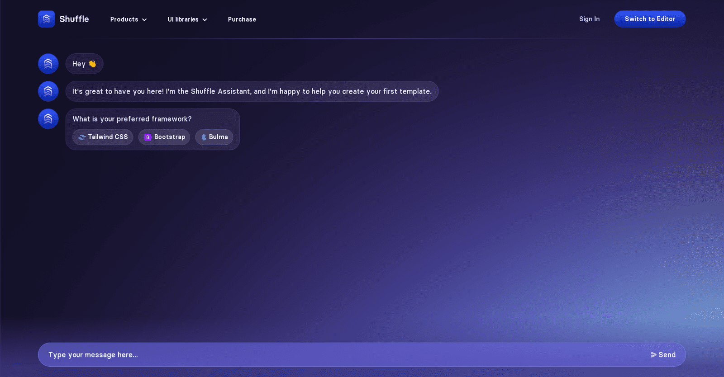Click the 'What is your preferred framework?' text
The width and height of the screenshot is (724, 377).
click(x=132, y=119)
